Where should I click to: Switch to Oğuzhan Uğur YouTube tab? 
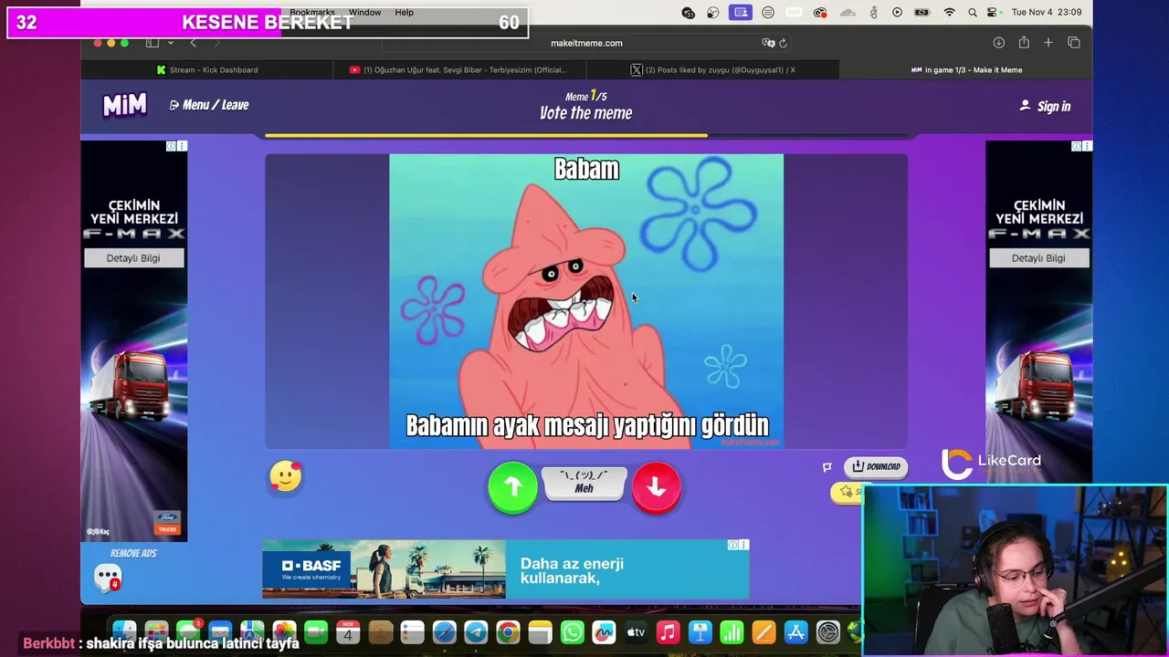coord(458,69)
